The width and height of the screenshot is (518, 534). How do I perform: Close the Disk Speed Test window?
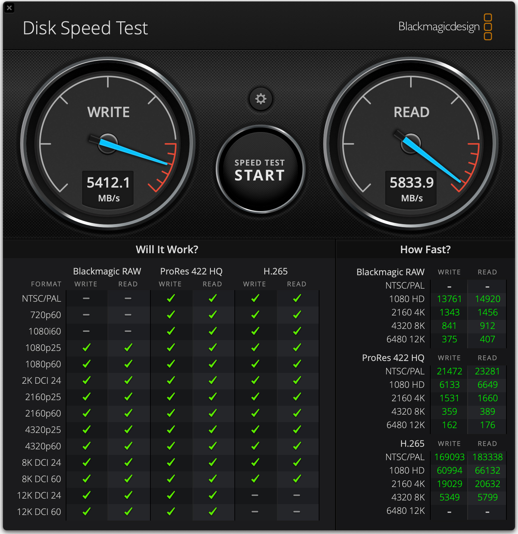click(x=9, y=8)
